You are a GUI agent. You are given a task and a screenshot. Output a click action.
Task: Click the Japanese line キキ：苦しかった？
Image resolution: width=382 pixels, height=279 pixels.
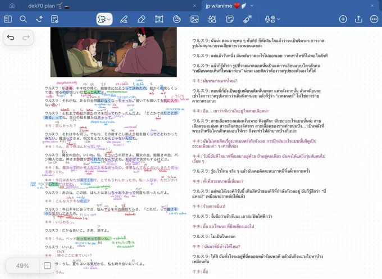(x=61, y=126)
